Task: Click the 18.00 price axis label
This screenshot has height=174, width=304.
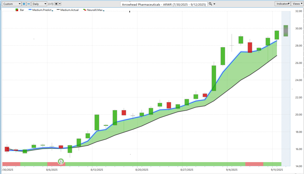Action: coord(299,132)
